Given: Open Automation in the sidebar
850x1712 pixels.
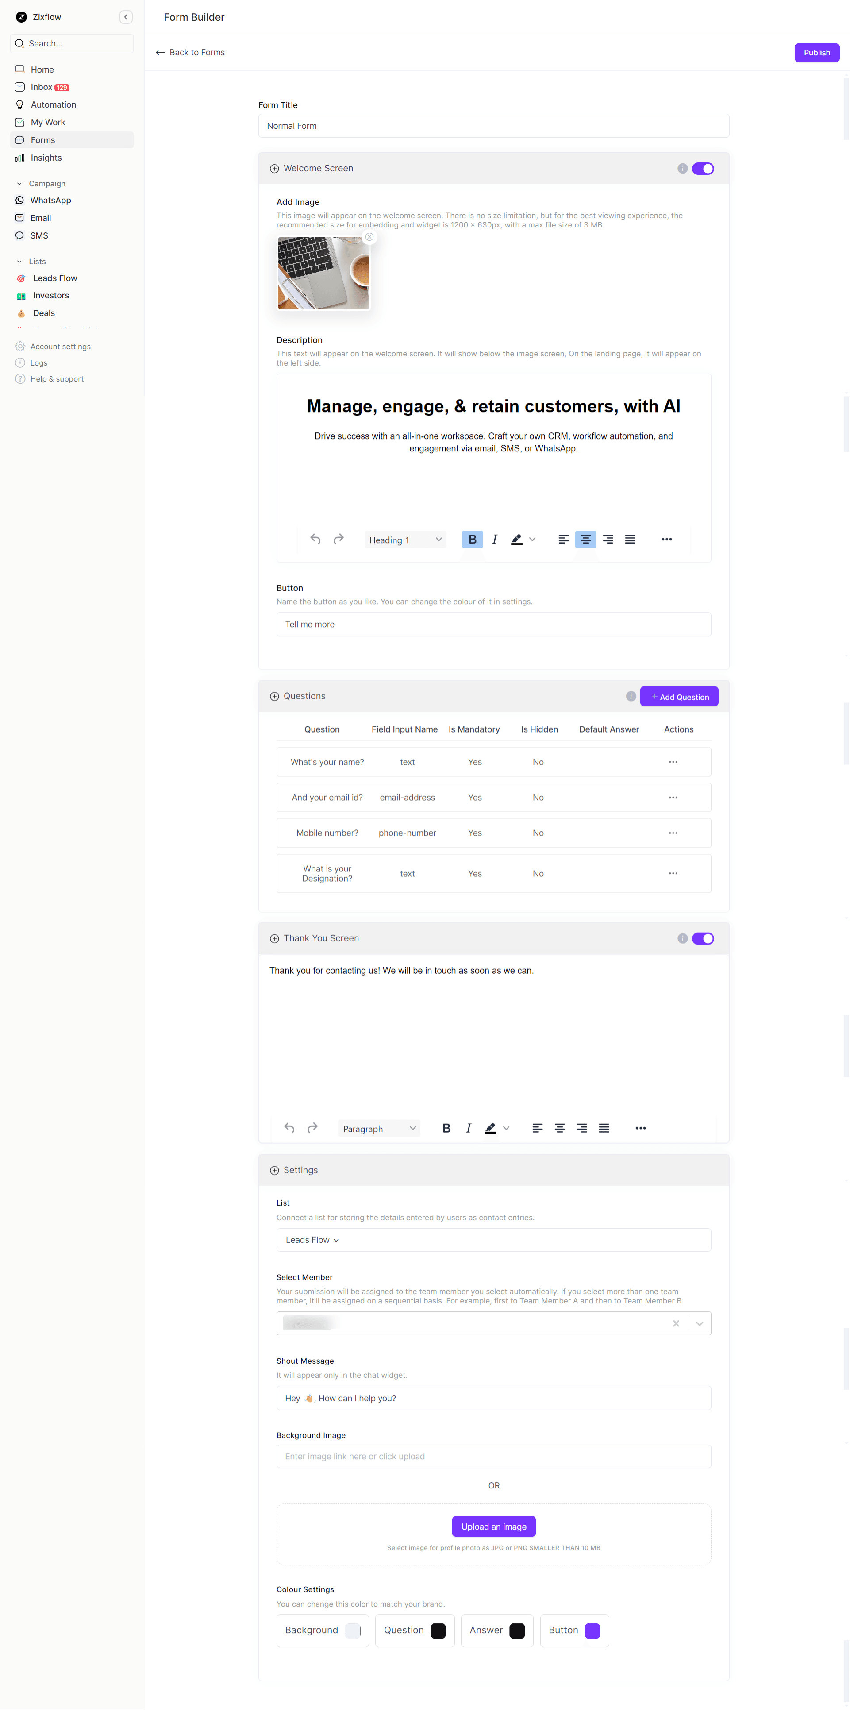Looking at the screenshot, I should click(x=53, y=105).
